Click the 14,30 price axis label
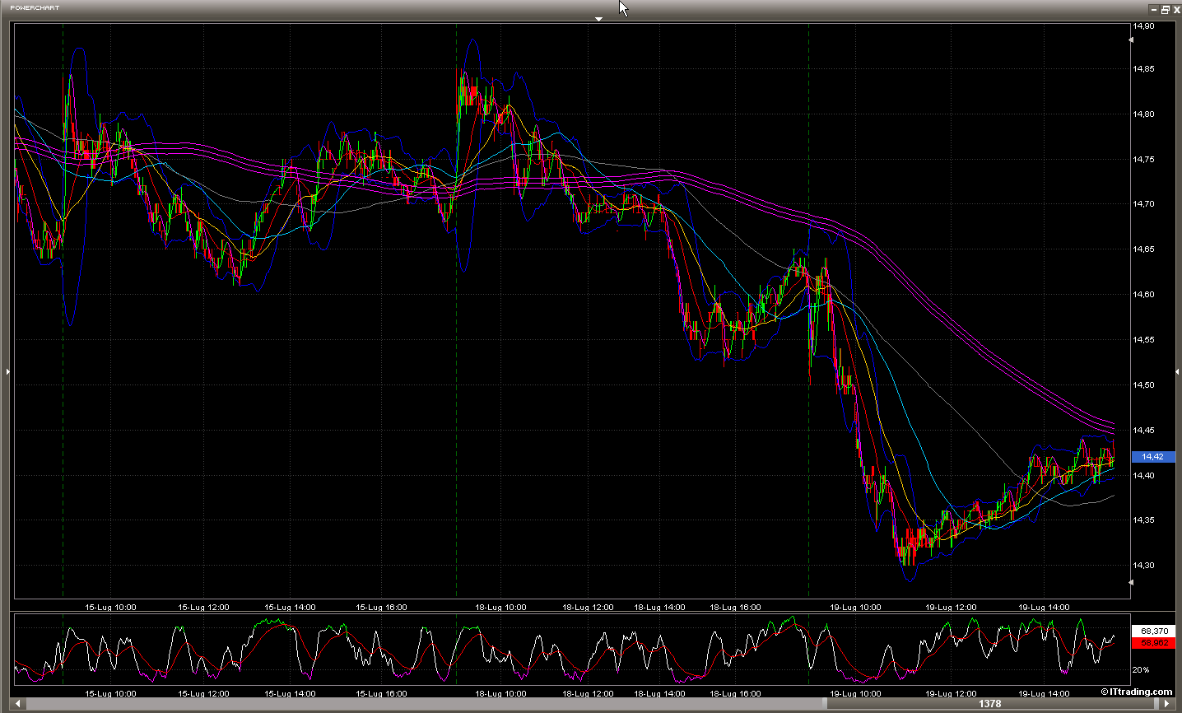The width and height of the screenshot is (1182, 713). 1143,566
